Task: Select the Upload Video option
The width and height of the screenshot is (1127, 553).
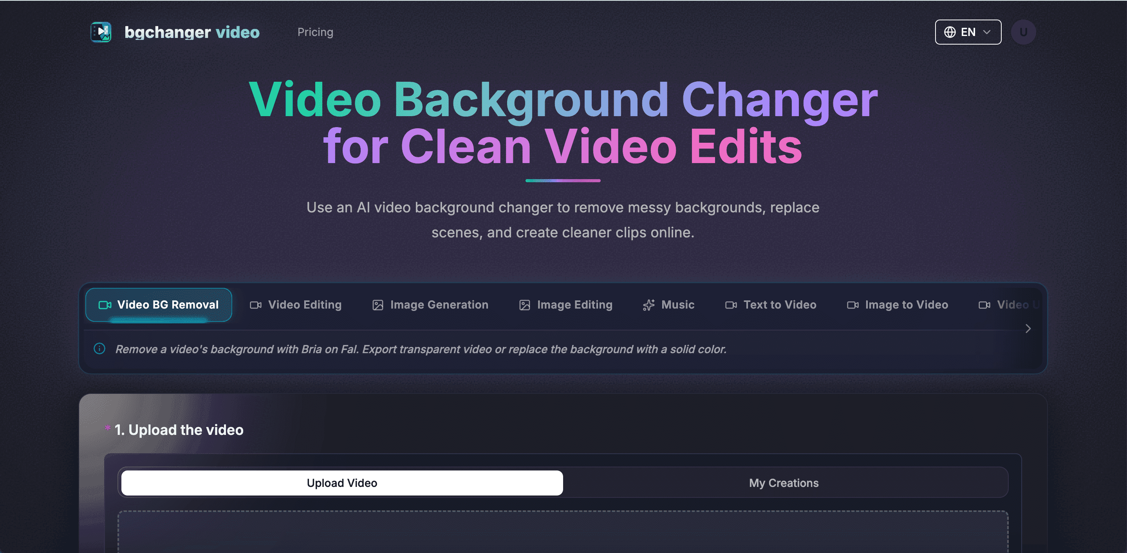Action: point(342,483)
